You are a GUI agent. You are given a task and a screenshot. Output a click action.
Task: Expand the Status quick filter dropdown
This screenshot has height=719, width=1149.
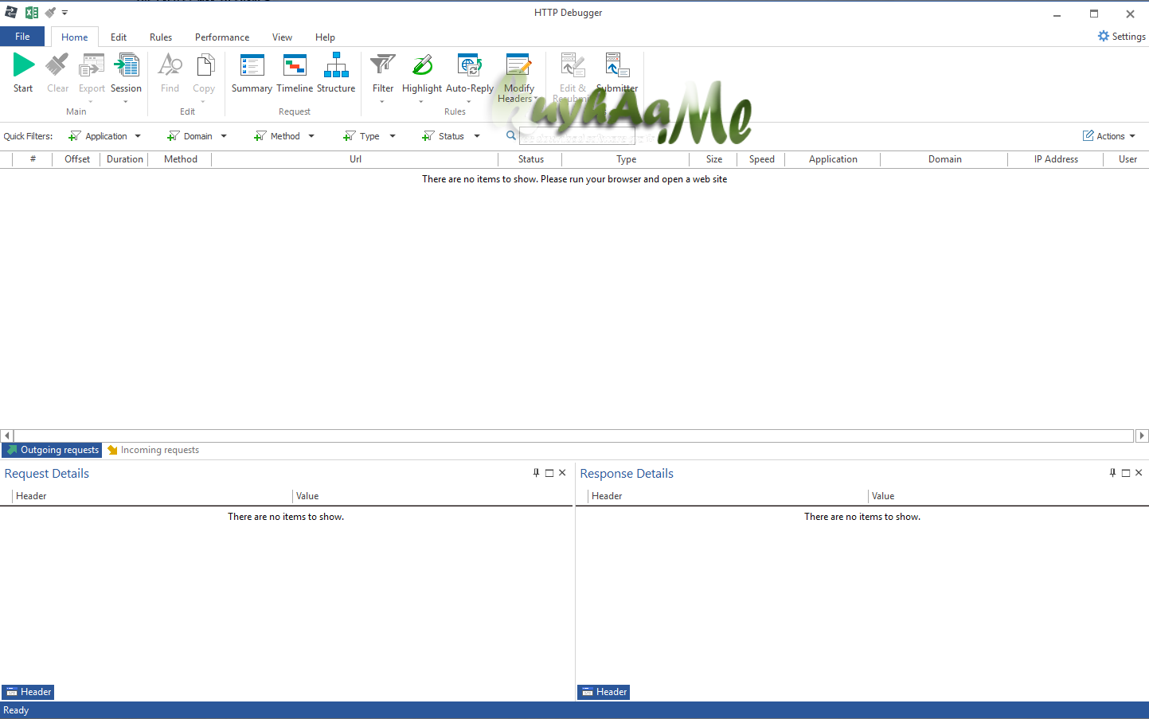(477, 136)
